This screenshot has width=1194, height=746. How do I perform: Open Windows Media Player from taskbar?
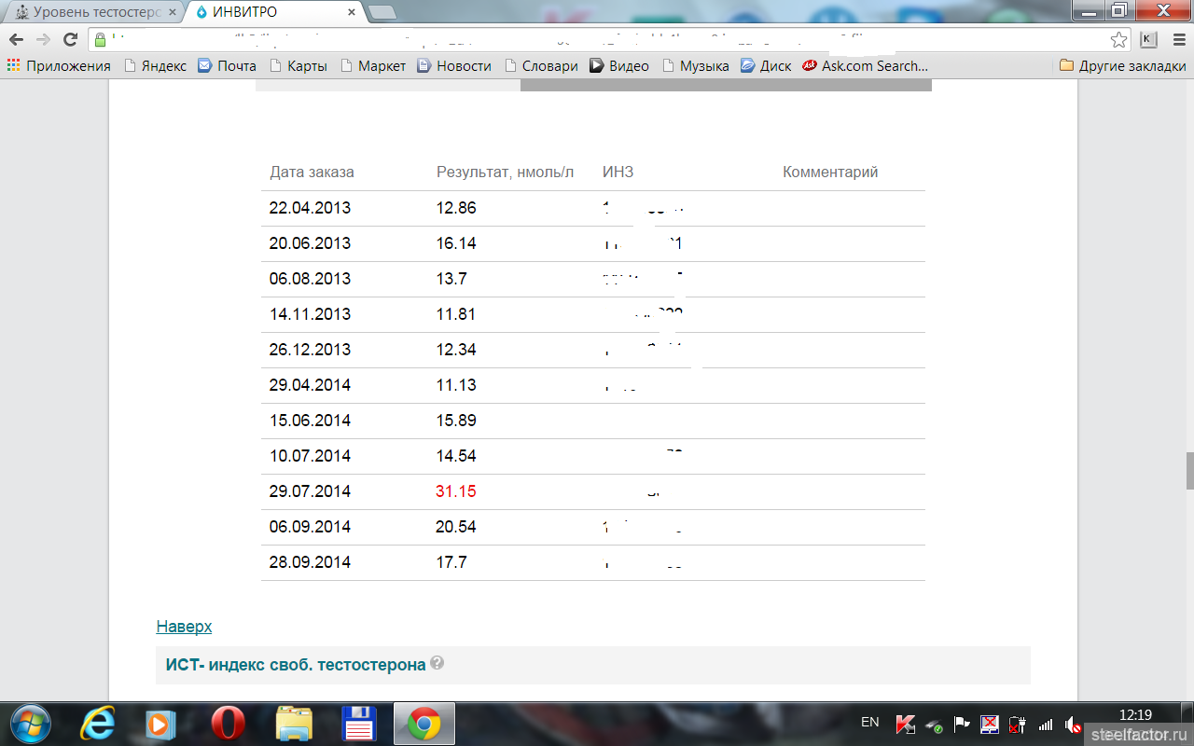(x=160, y=724)
